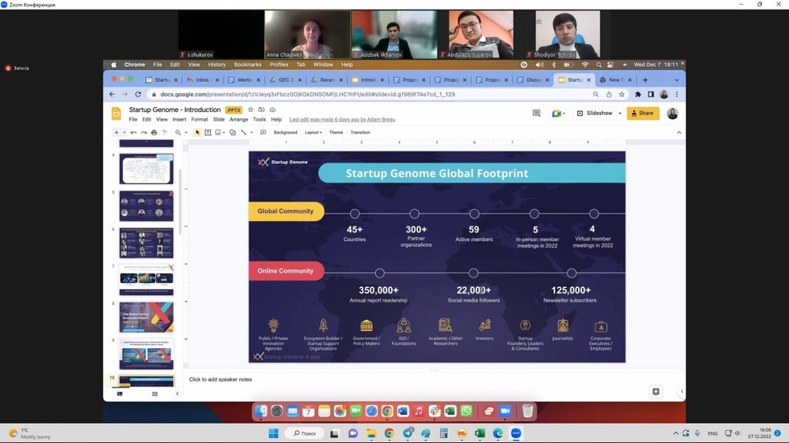
Task: Switch to filmstrip view
Action: point(120,394)
